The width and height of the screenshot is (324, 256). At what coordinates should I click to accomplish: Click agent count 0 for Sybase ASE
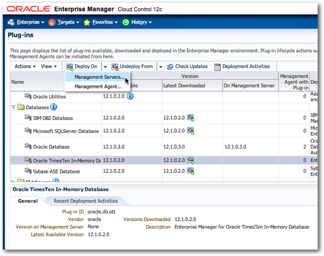click(x=305, y=171)
